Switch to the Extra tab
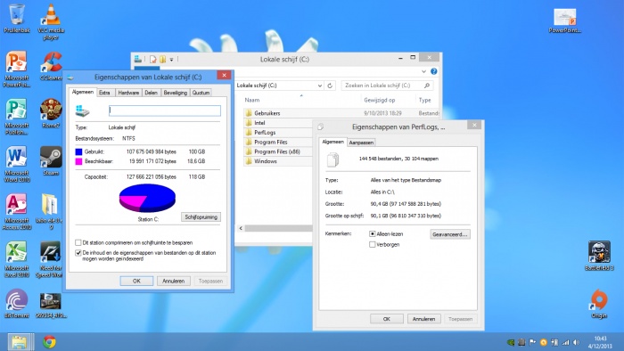Viewport: 624px width, 351px height. coord(104,93)
